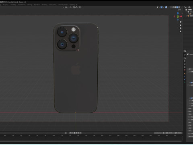This screenshot has height=145, width=193.
Task: Click the green Y axis on the navigation gizmo
Action: coord(178,17)
